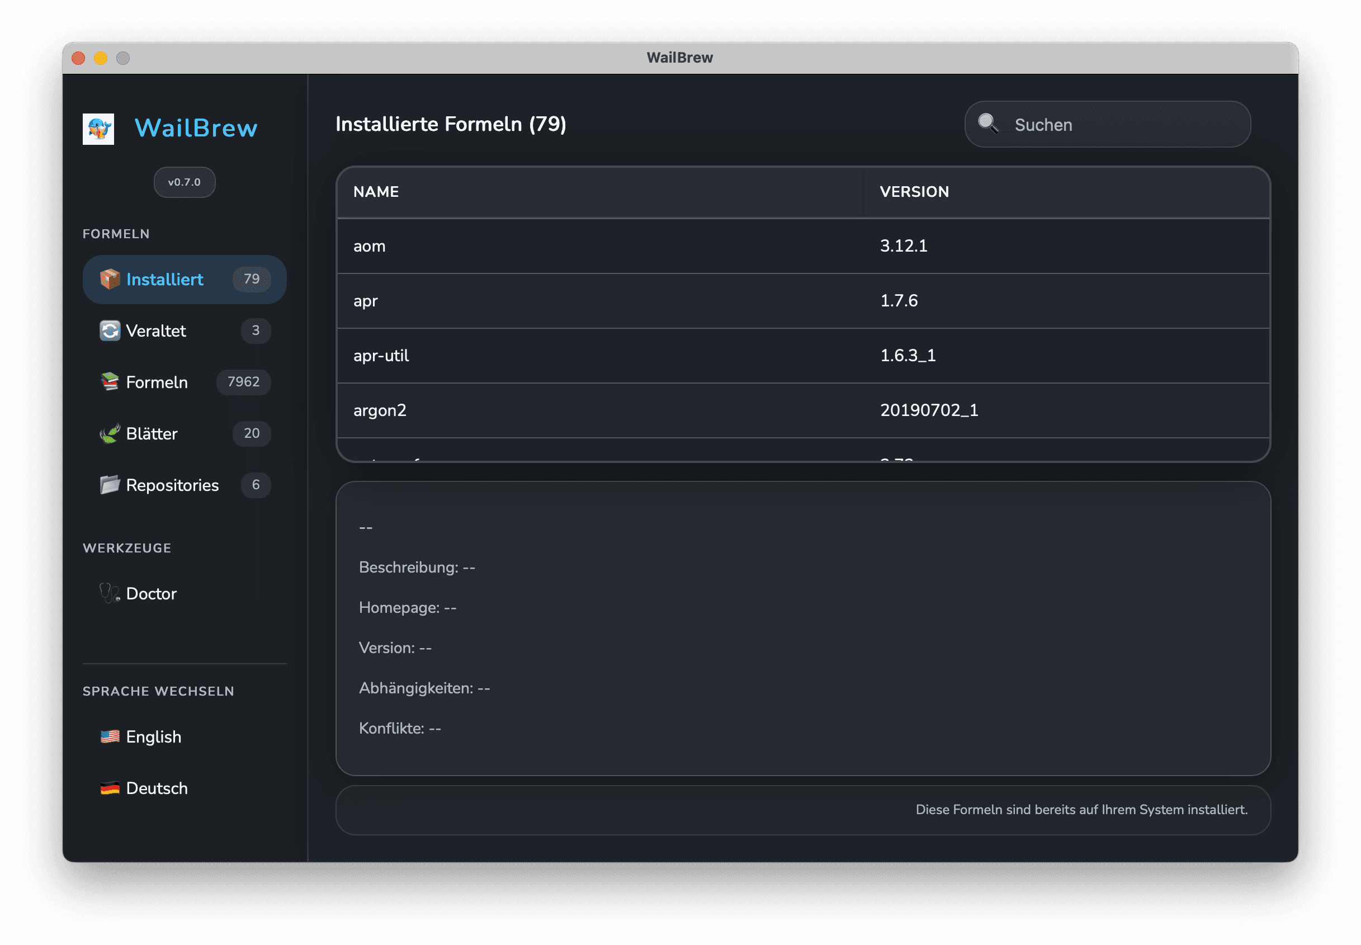The height and width of the screenshot is (945, 1361).
Task: Select the aom formula row
Action: pos(803,245)
